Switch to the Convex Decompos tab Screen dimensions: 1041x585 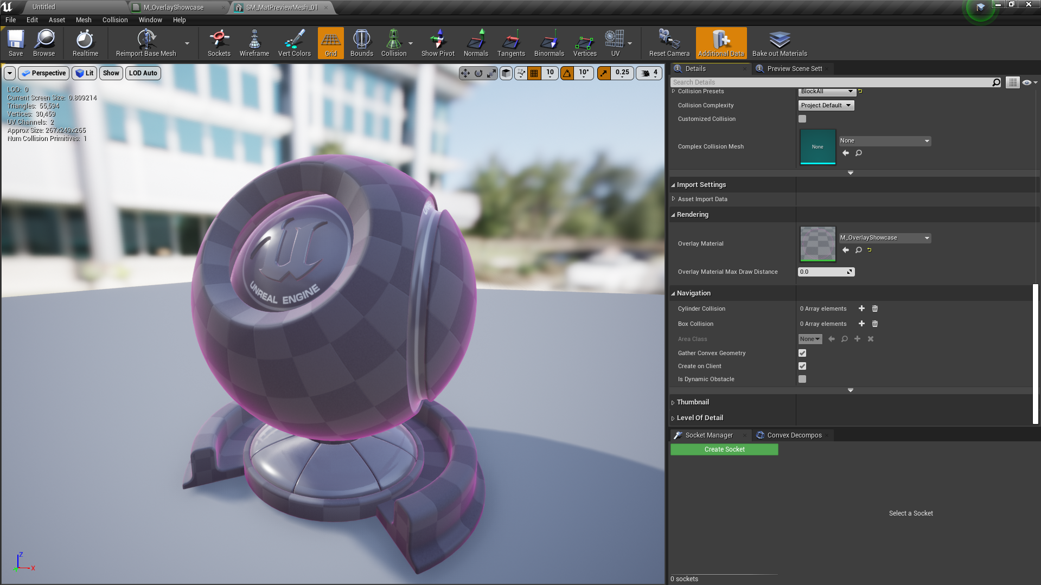[793, 435]
